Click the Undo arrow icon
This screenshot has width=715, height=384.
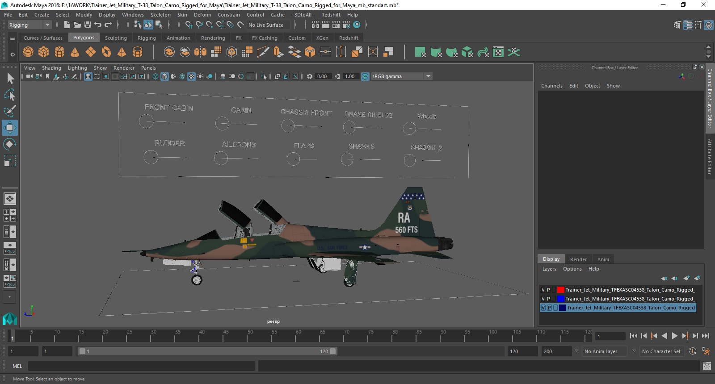[x=97, y=25]
